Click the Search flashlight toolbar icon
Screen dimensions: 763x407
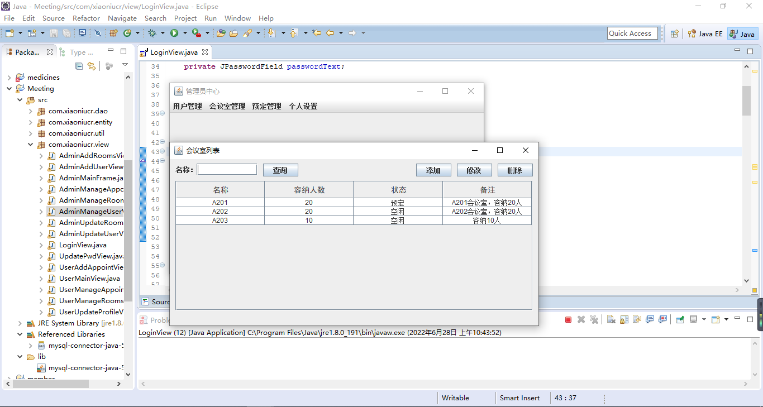pos(247,33)
